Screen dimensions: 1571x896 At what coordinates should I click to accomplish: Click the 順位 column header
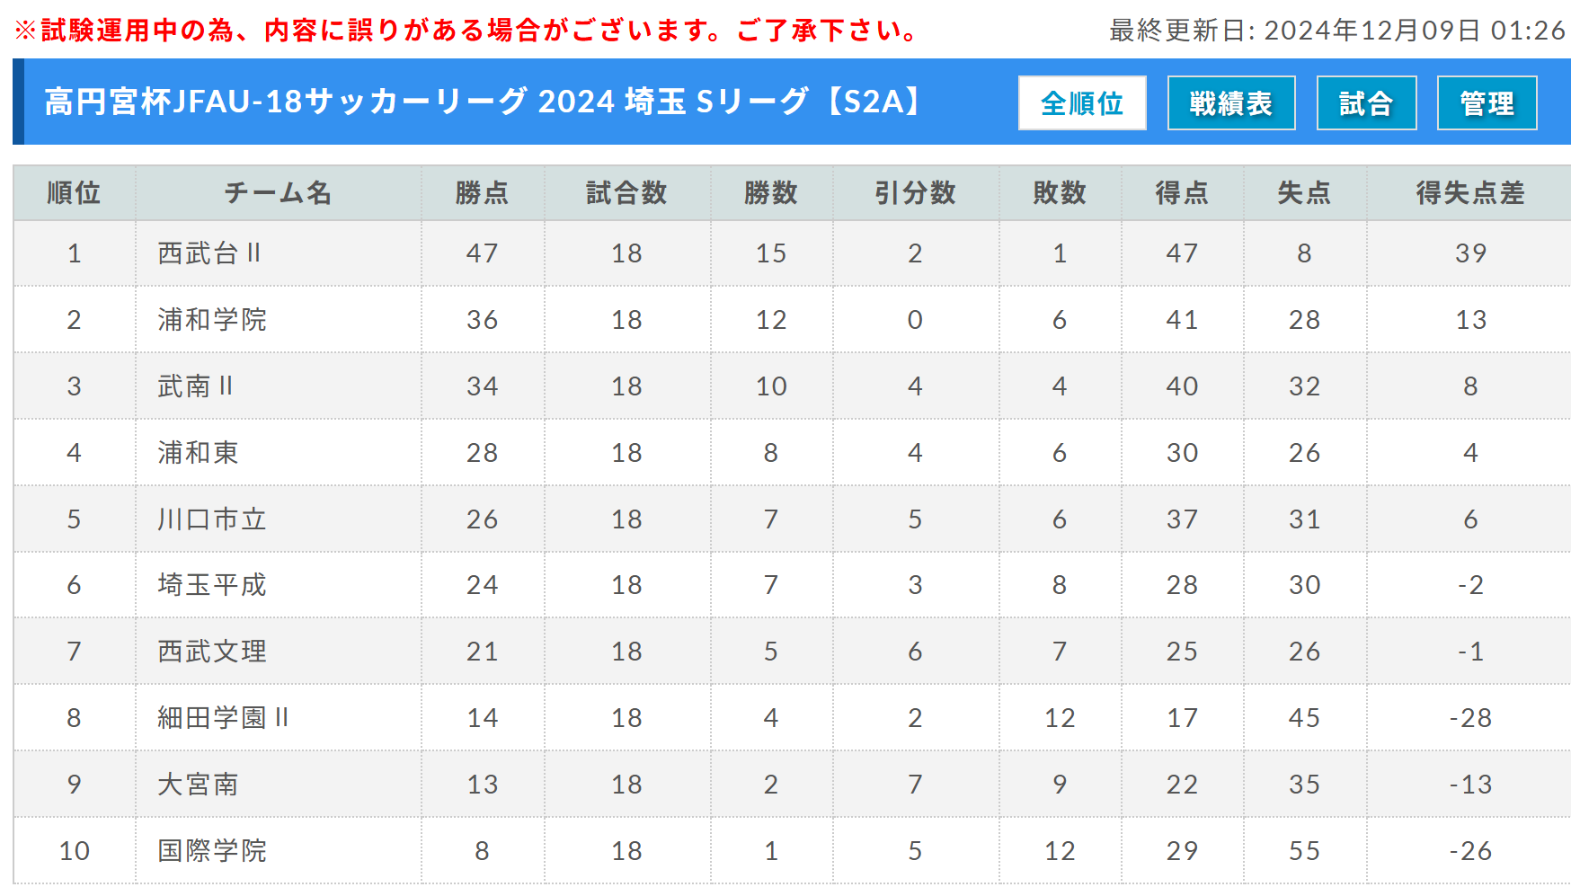pyautogui.click(x=74, y=192)
